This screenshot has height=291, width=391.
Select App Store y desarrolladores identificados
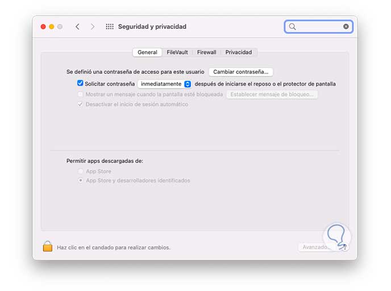coord(81,181)
